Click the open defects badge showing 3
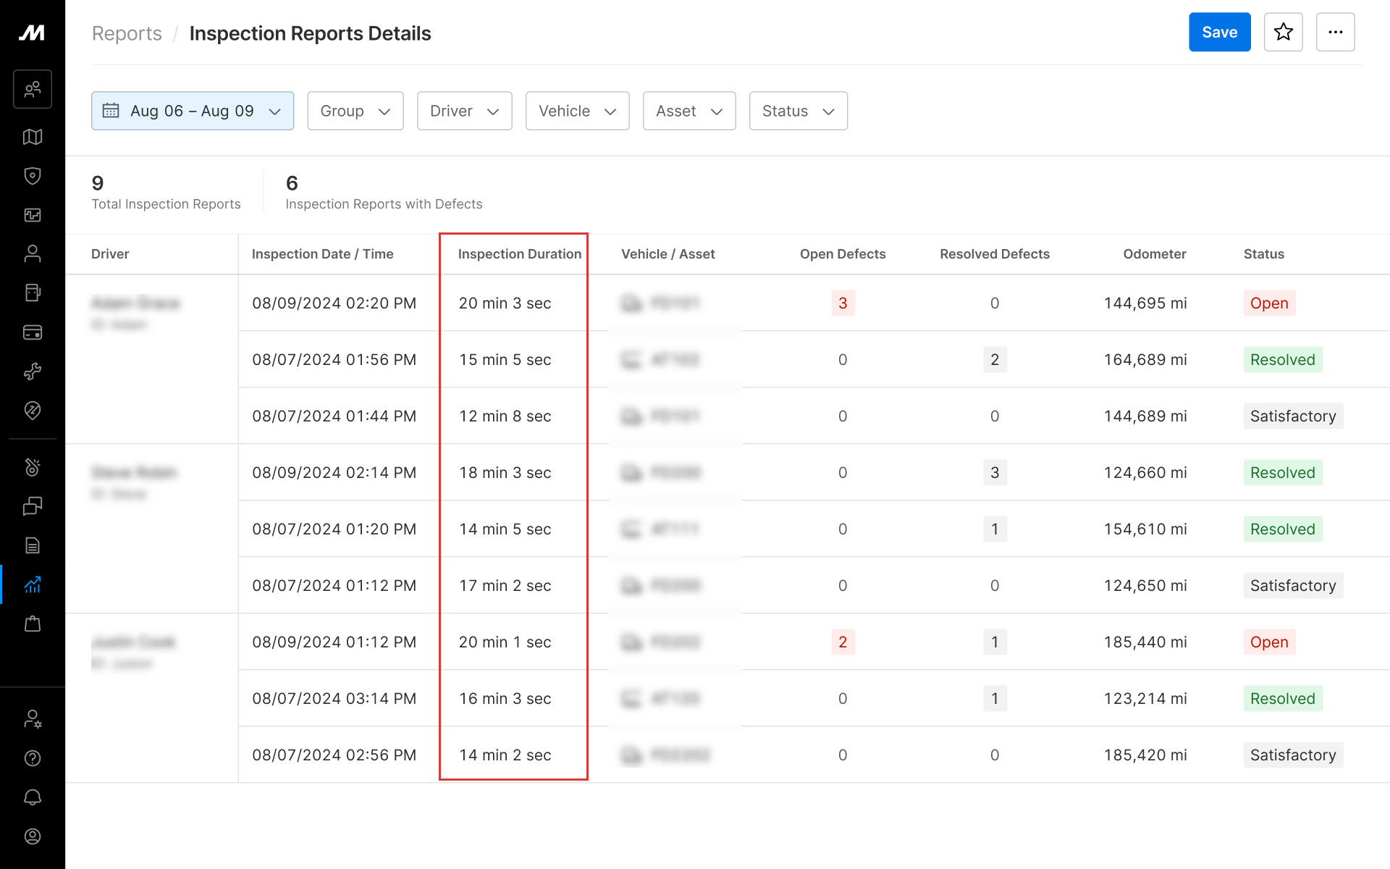Viewport: 1390px width, 869px height. click(x=843, y=303)
